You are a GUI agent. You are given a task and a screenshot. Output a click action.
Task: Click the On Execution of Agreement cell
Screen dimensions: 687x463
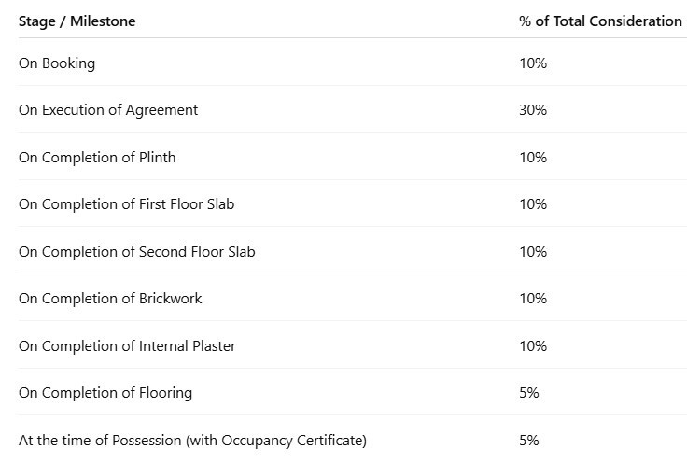(x=108, y=110)
